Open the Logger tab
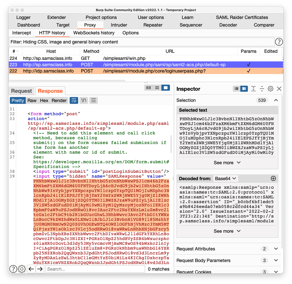This screenshot has height=284, width=292. coord(23,17)
